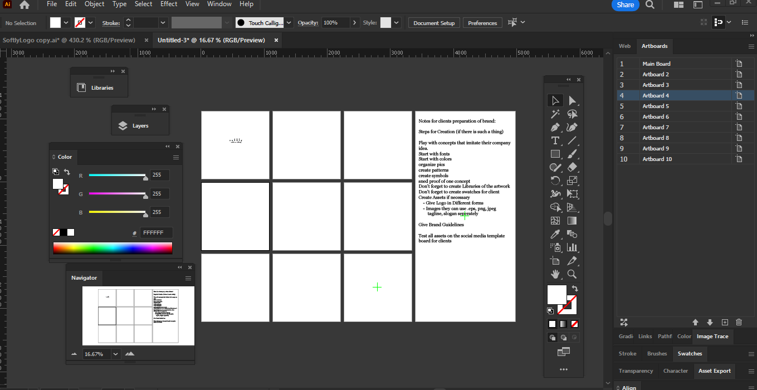Activate the Type tool

(x=555, y=140)
